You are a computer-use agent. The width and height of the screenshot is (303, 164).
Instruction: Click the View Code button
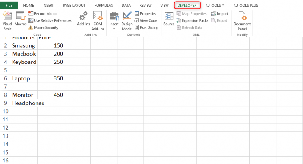point(146,20)
